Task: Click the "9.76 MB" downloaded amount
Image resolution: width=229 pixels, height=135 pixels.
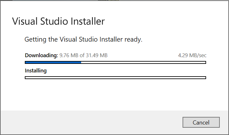Action: (x=69, y=55)
